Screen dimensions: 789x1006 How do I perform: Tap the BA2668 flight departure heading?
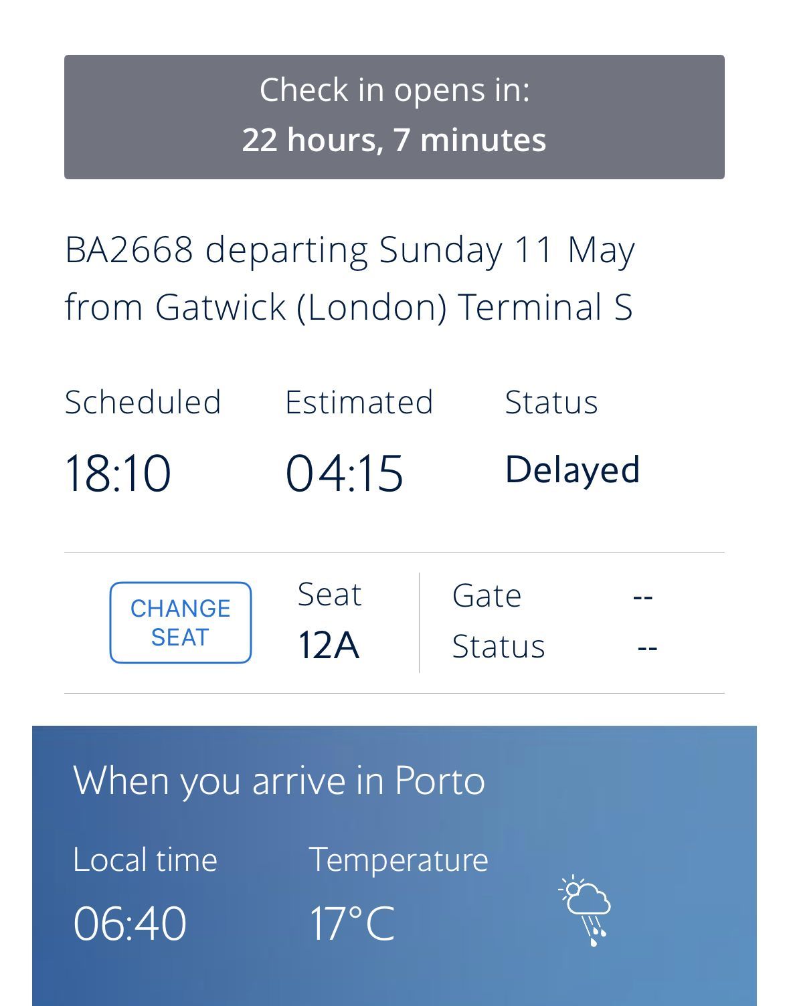tap(349, 278)
